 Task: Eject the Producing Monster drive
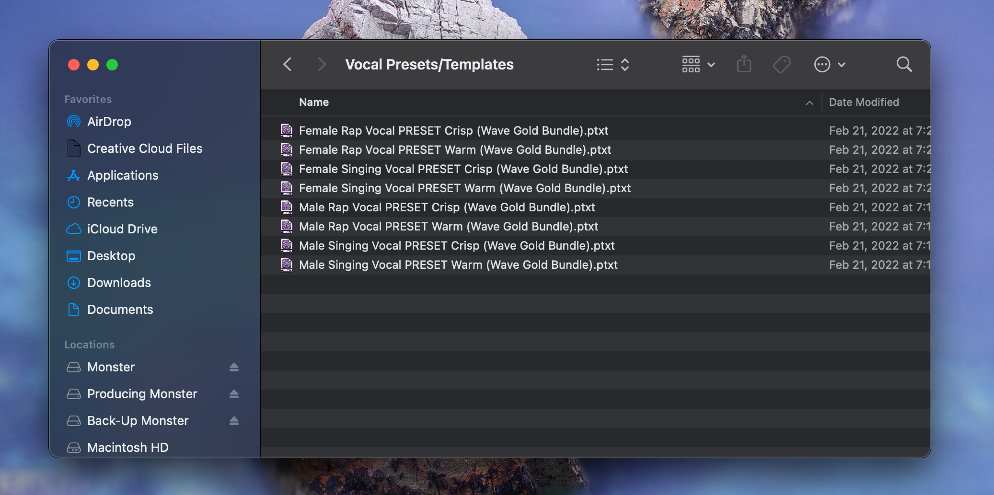click(x=234, y=394)
